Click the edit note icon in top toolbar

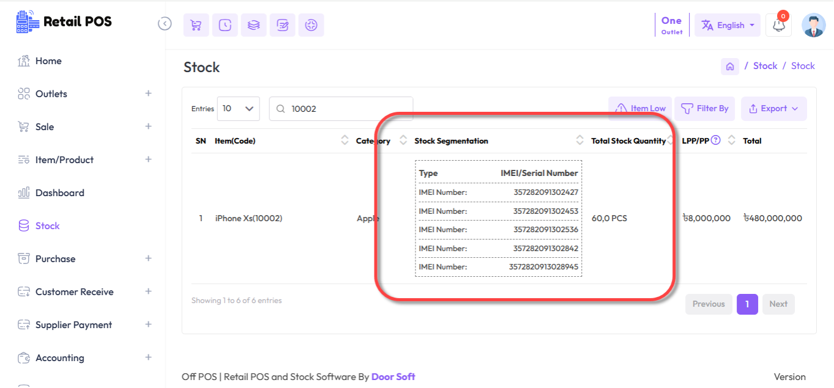[x=282, y=25]
